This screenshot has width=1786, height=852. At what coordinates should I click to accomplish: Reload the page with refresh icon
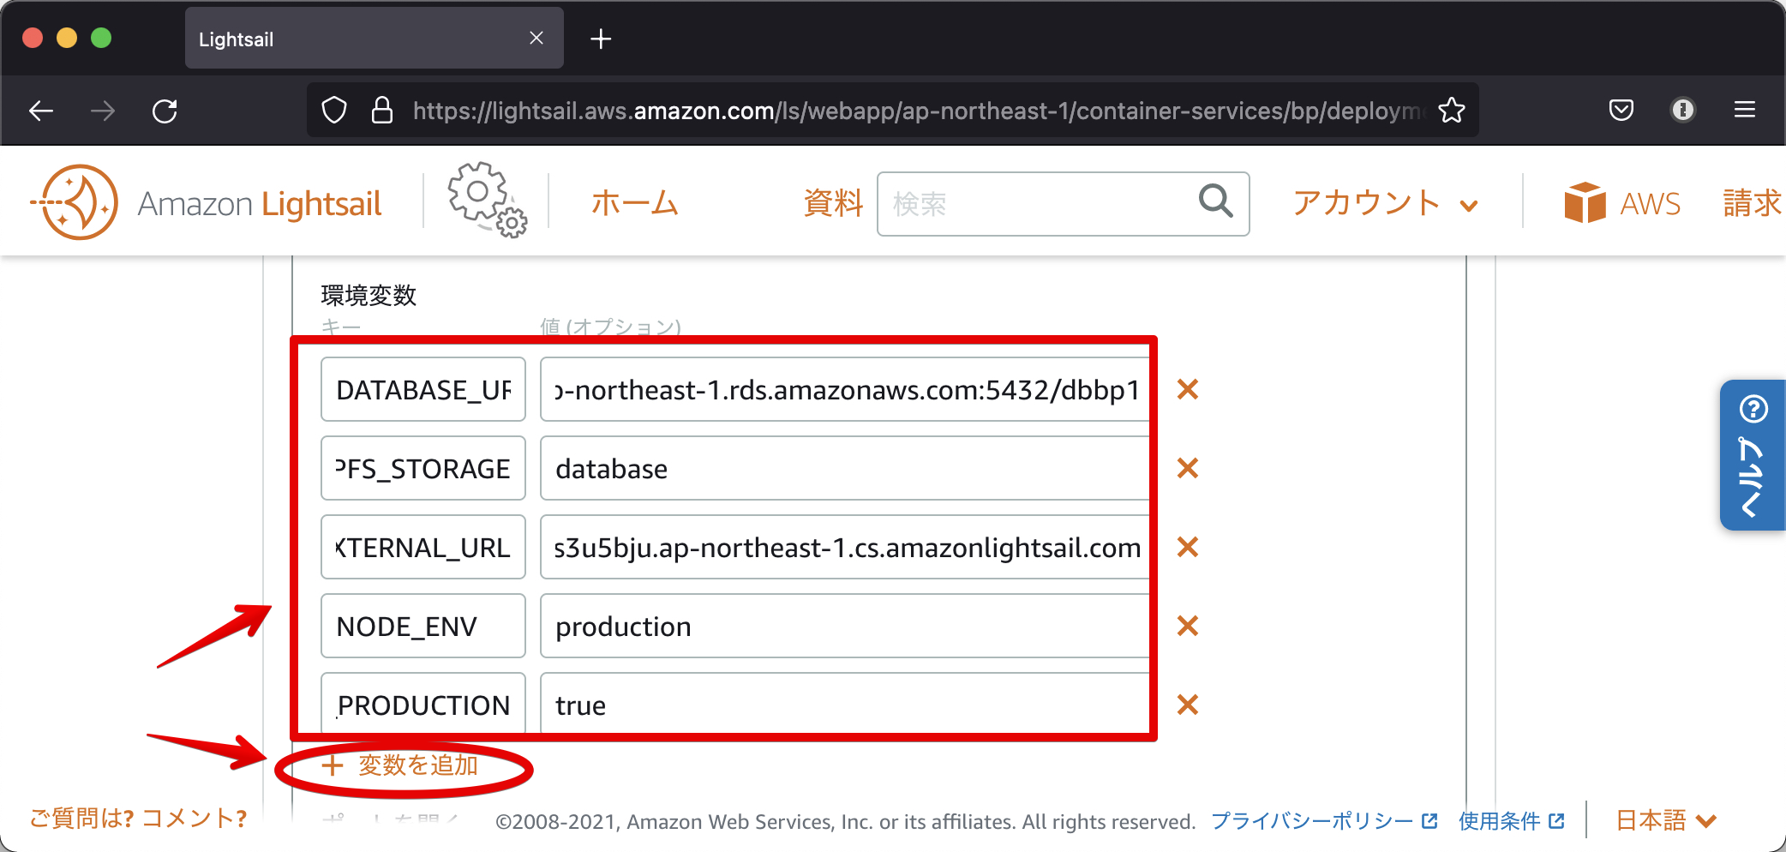tap(165, 111)
